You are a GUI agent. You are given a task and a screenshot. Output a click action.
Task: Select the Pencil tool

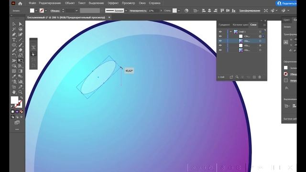coord(14,50)
